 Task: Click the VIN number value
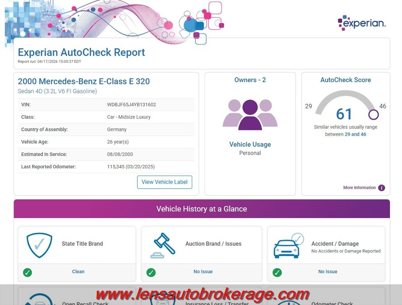[x=131, y=105]
